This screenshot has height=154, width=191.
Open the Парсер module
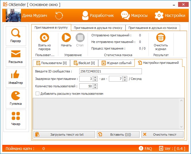click(x=16, y=36)
